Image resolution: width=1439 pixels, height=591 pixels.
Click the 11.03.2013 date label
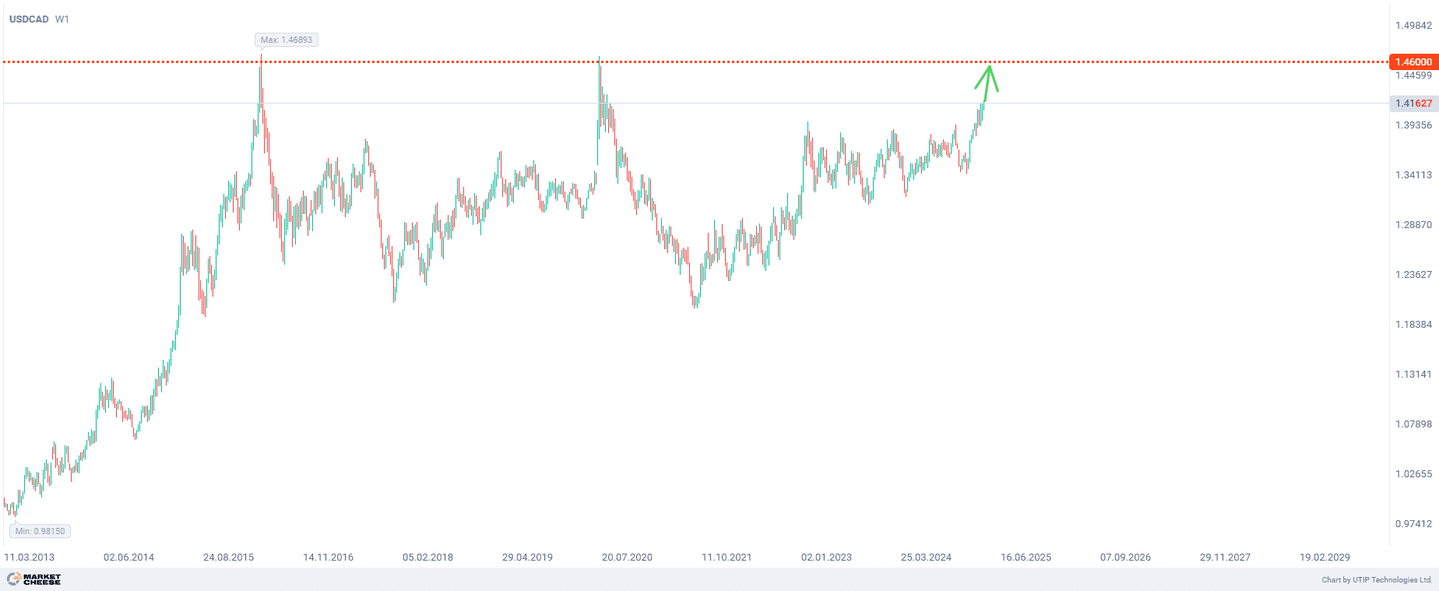tap(30, 558)
